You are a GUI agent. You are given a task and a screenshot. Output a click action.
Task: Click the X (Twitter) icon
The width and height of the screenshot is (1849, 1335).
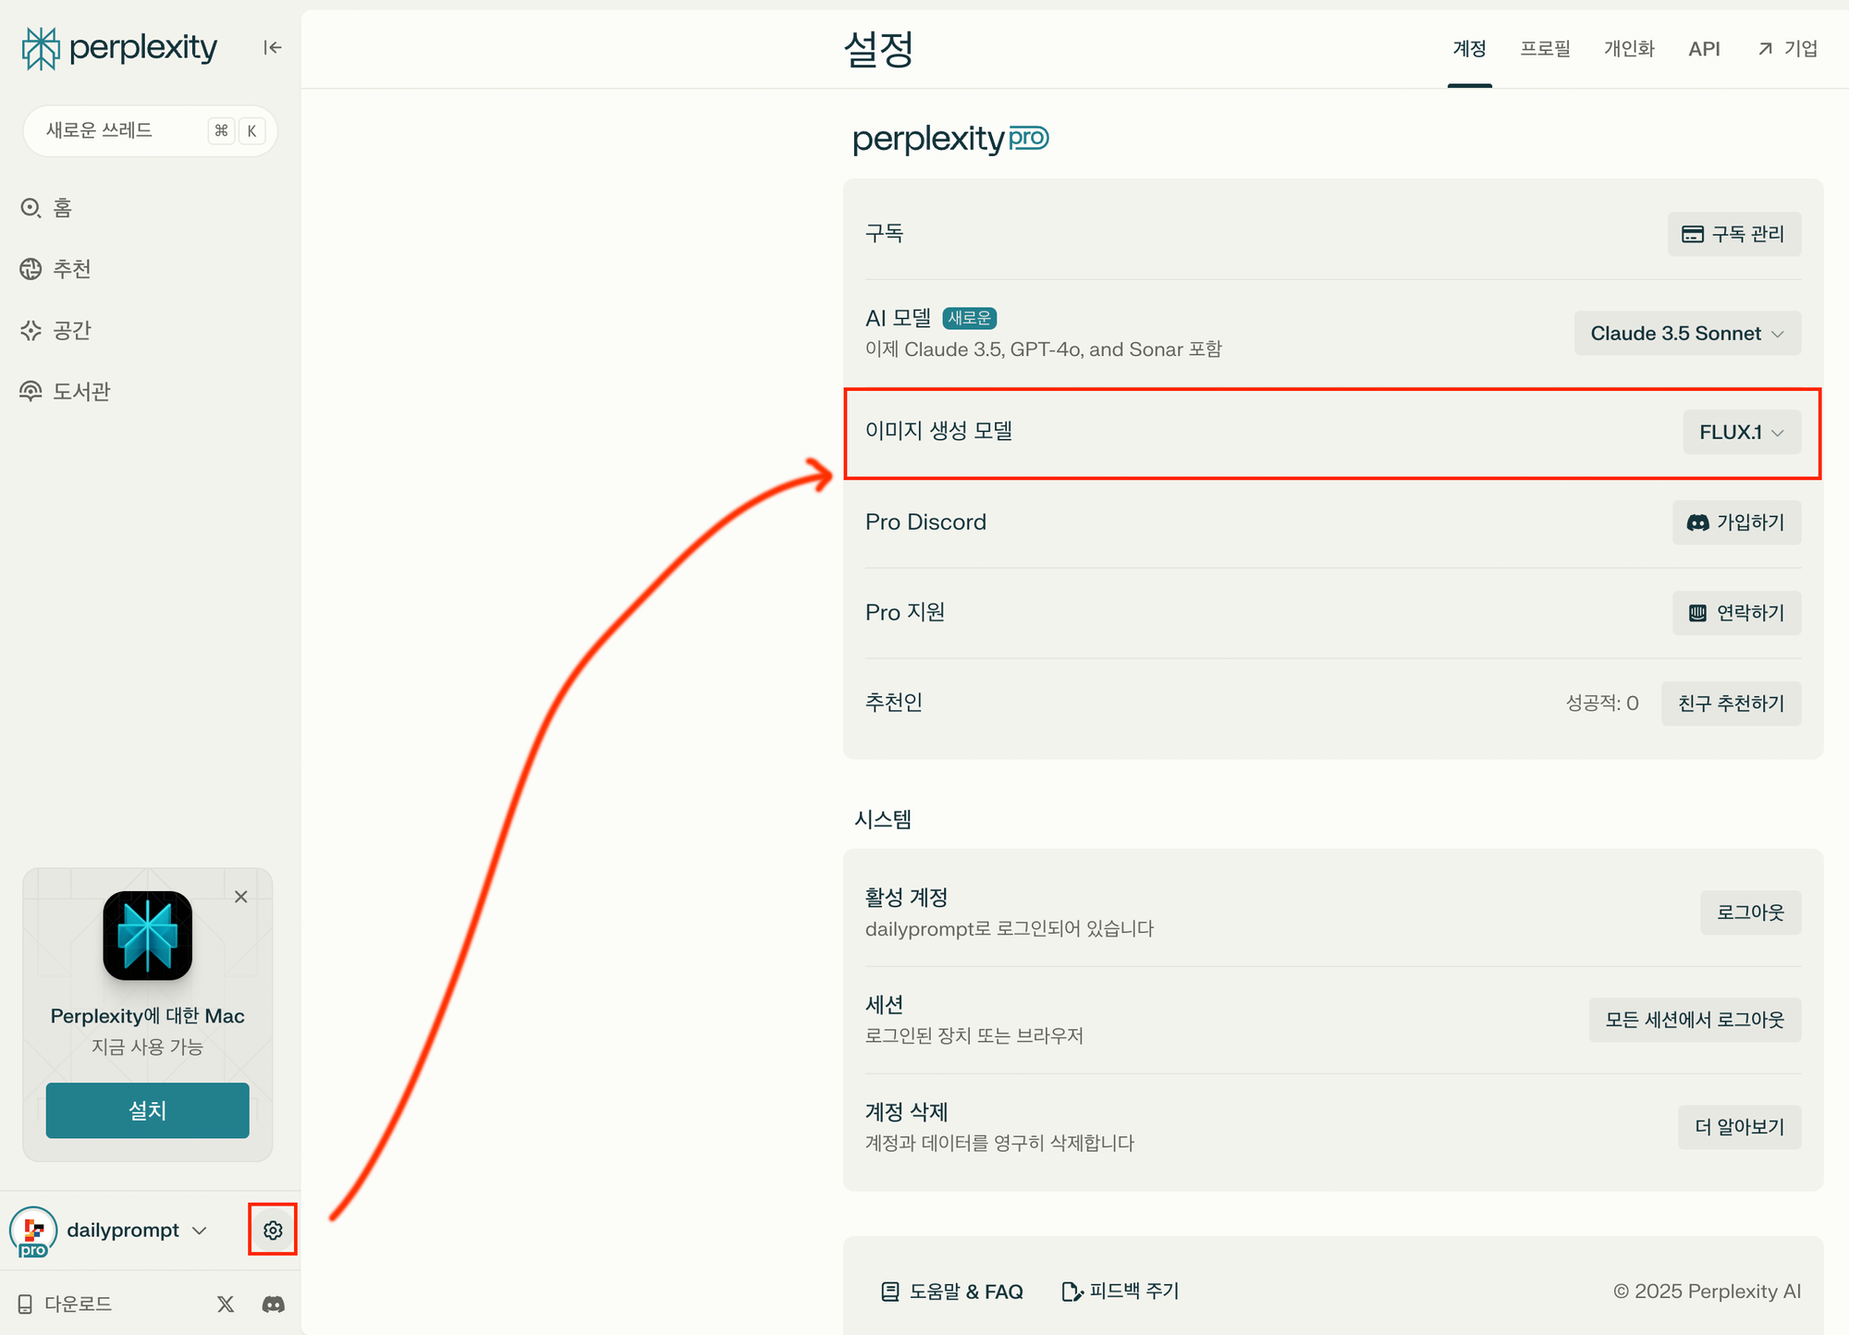tap(226, 1304)
